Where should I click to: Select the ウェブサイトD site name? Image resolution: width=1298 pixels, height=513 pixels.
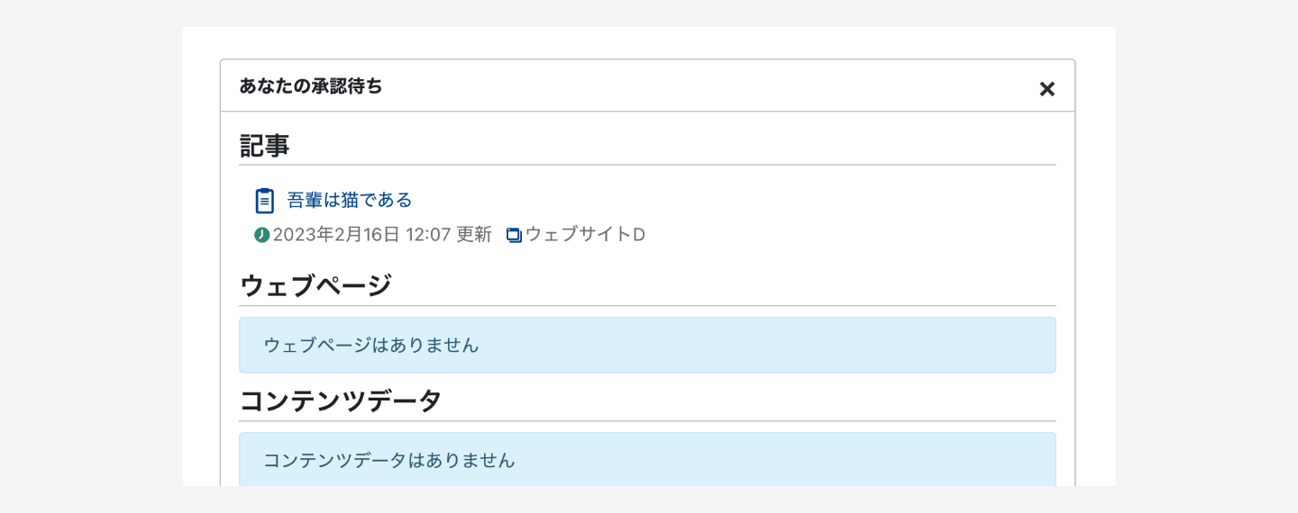point(585,235)
